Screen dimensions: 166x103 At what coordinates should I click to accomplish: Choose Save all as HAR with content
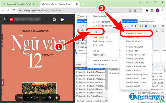coord(105,61)
